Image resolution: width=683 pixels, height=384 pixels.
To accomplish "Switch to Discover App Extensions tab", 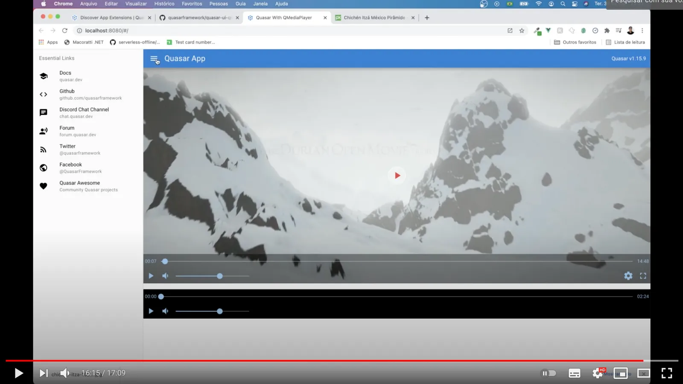I will click(112, 17).
